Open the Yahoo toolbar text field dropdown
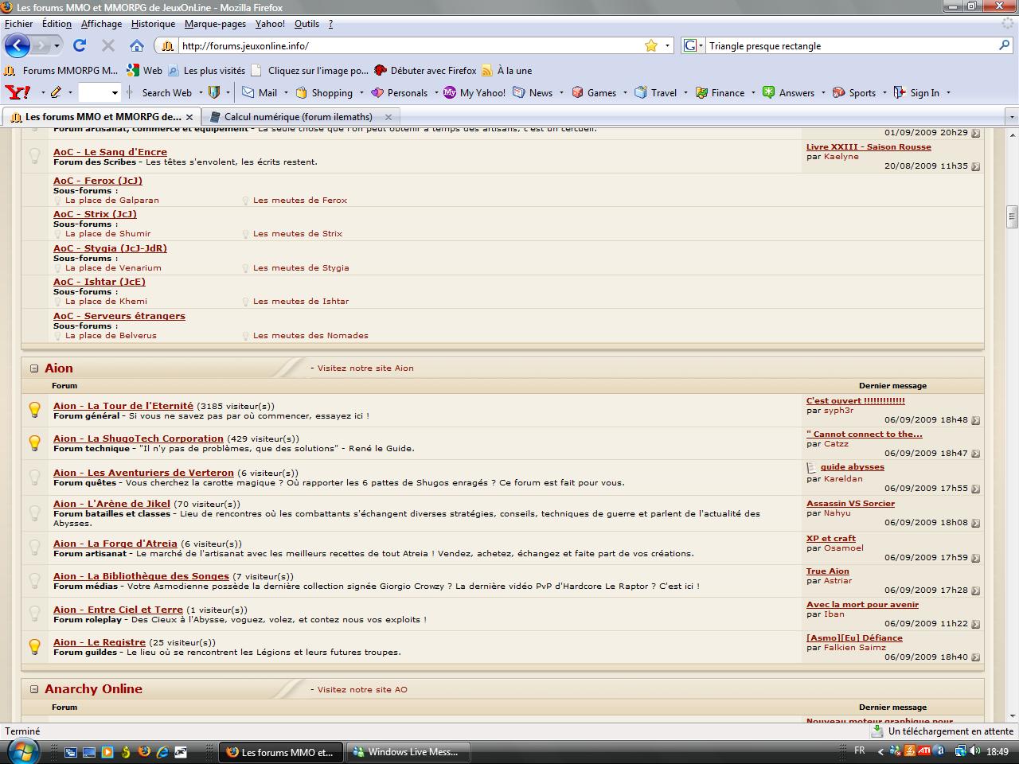The height and width of the screenshot is (764, 1019). coord(115,92)
